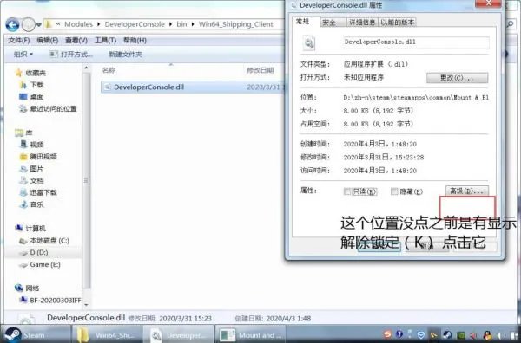521x343 pixels.
Task: Select the Modules breadcrumb segment
Action: [78, 24]
